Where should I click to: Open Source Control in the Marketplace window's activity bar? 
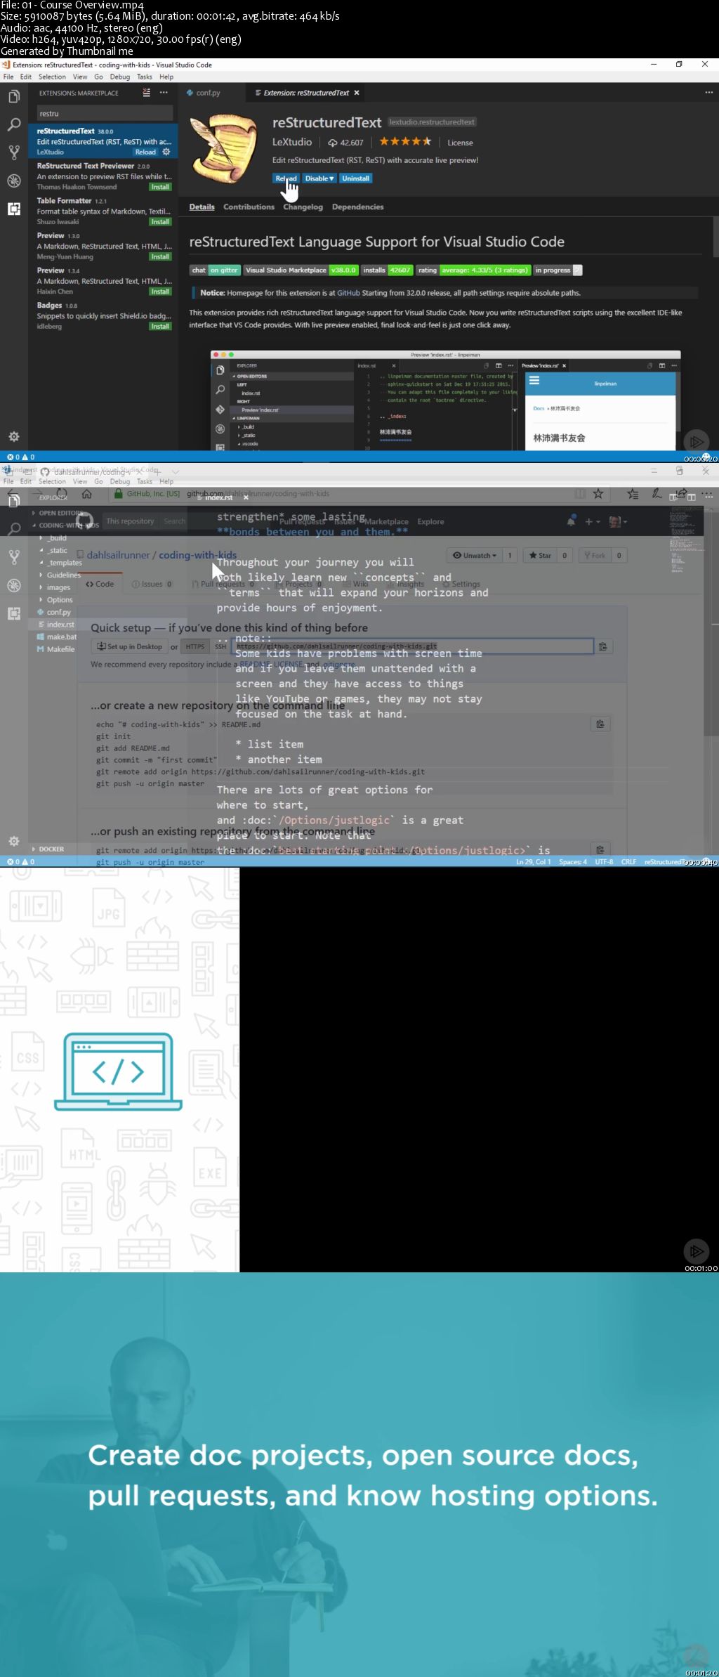14,152
